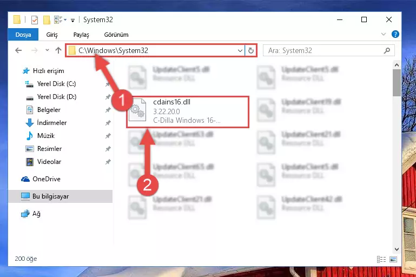
Task: Select the cdains16.dll file
Action: tap(188, 112)
